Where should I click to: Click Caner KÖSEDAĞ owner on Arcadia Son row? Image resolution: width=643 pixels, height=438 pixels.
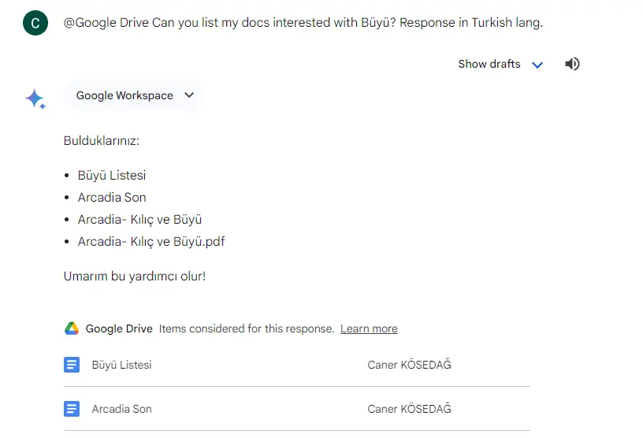409,409
